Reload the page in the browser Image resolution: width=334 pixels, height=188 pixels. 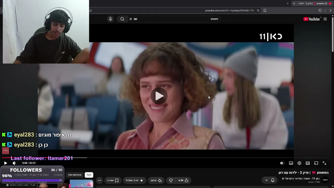(x=320, y=10)
